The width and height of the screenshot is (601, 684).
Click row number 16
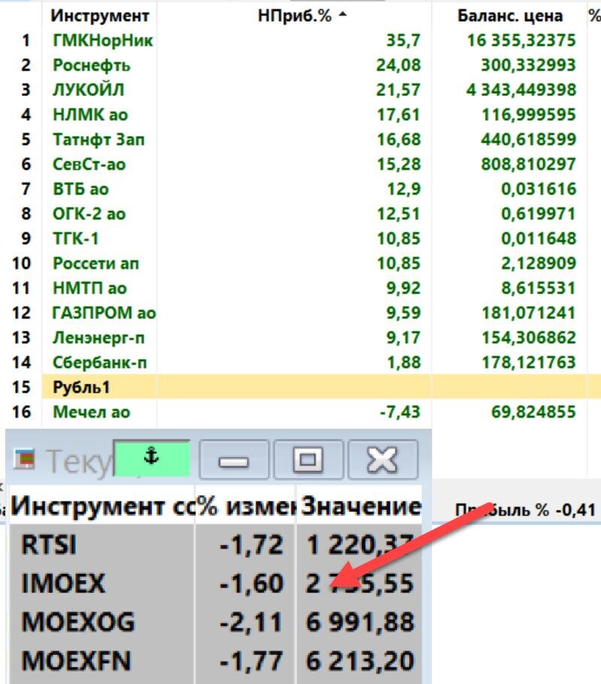point(21,412)
